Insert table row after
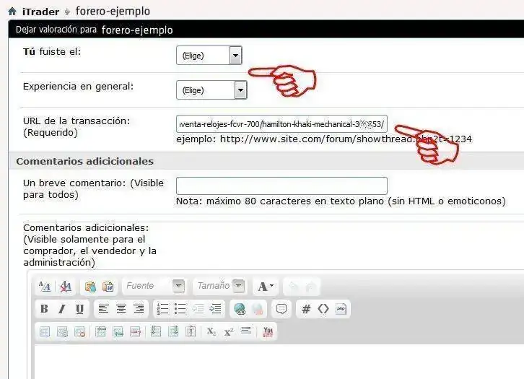The image size is (524, 379). point(118,331)
